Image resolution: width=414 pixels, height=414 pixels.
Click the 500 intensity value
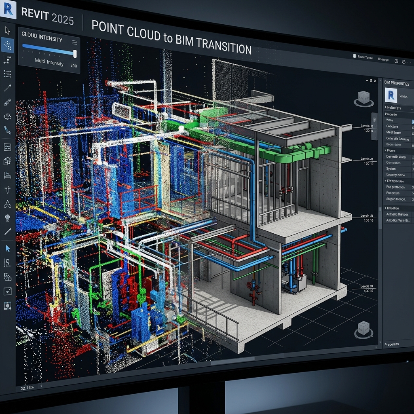click(74, 65)
